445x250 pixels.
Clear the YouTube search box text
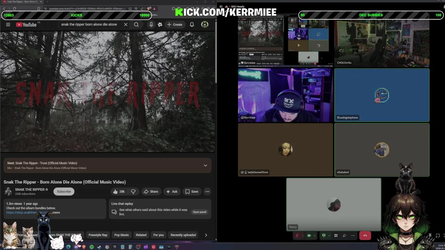pos(126,25)
